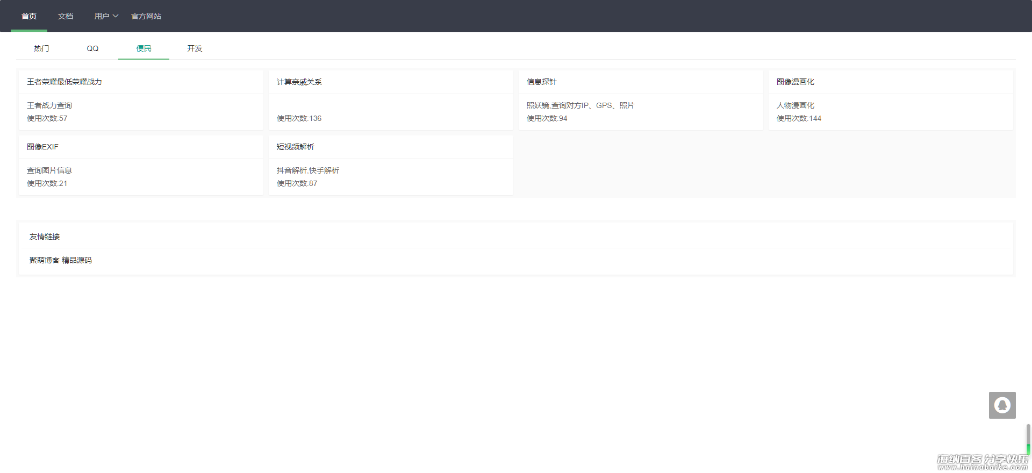Open the 文档 page in navbar
This screenshot has width=1032, height=473.
click(66, 16)
